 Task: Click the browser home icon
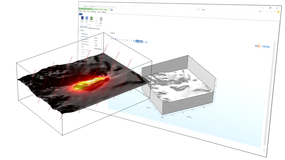click(x=267, y=11)
